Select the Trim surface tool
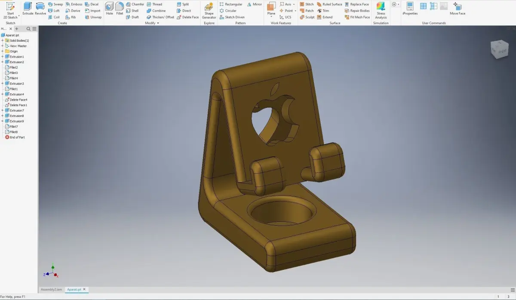516x300 pixels. click(323, 11)
